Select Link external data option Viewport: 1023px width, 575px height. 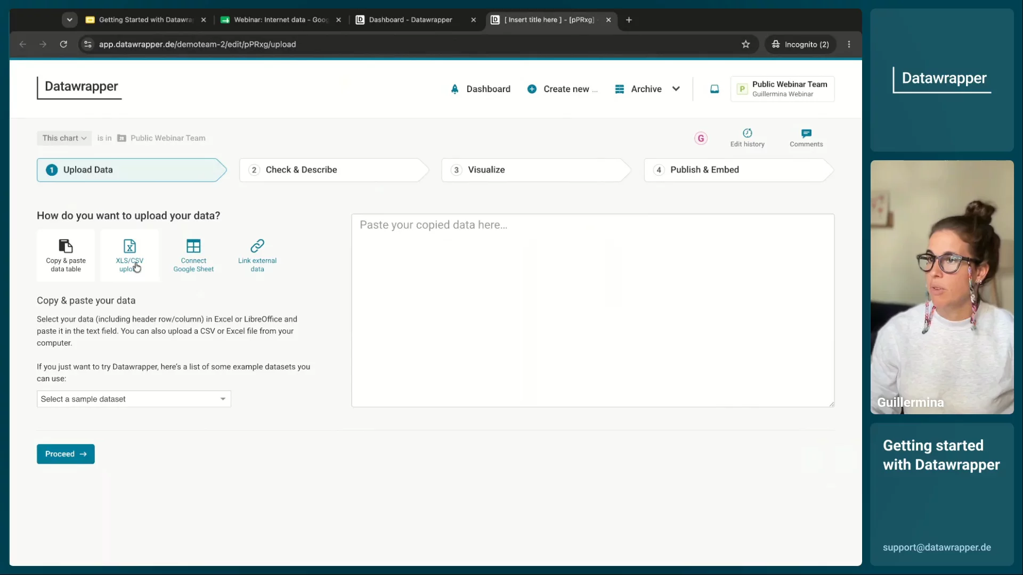[257, 256]
